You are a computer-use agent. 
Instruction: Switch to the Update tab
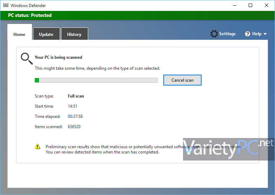46,34
